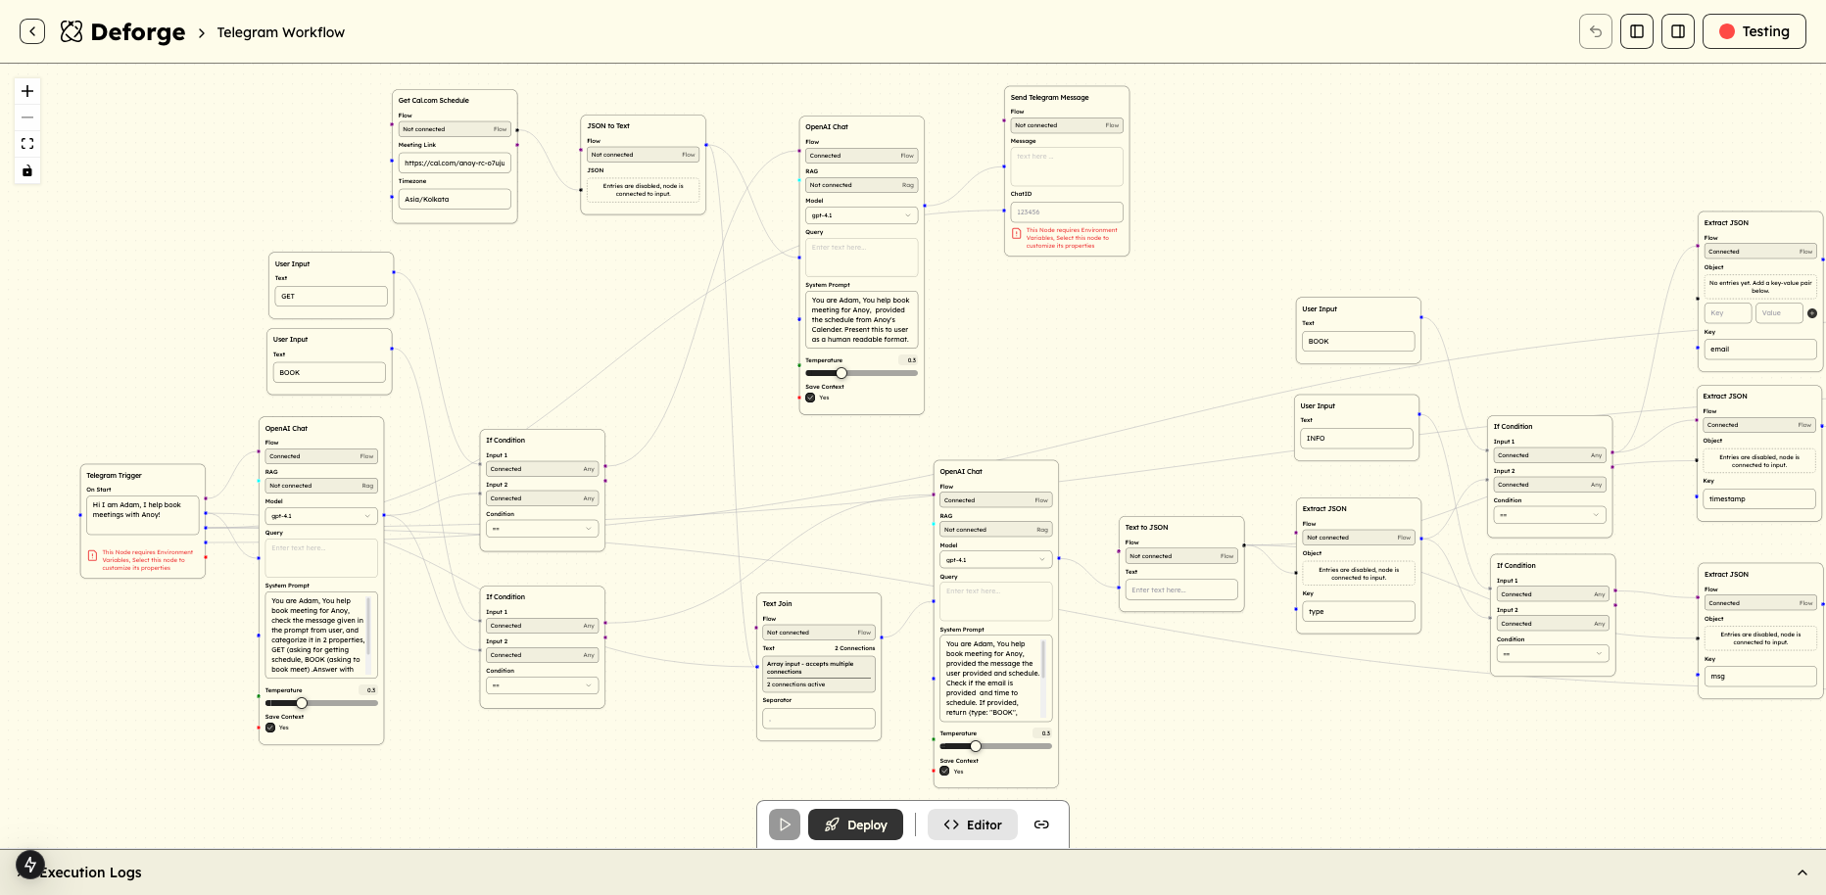Screen dimensions: 1826x895
Task: Edit the ChatID field in Send Telegram Message
Action: (x=1067, y=212)
